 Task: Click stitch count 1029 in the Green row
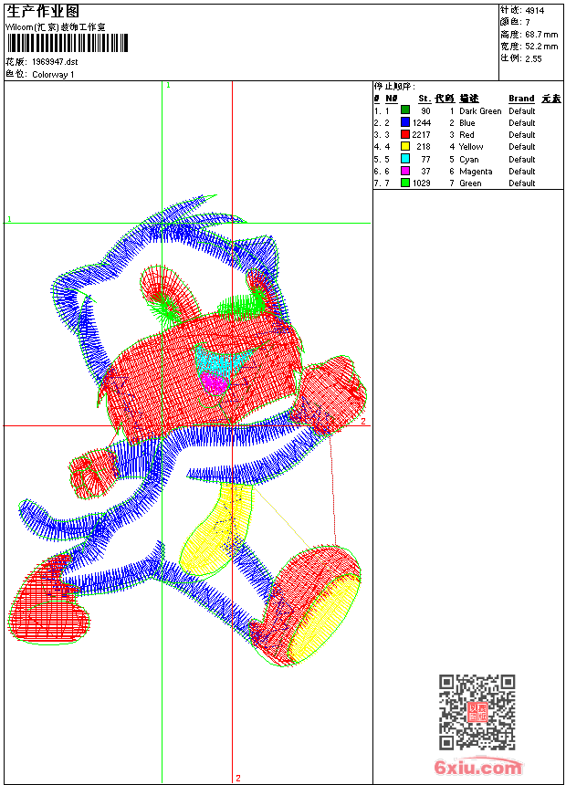click(x=421, y=183)
